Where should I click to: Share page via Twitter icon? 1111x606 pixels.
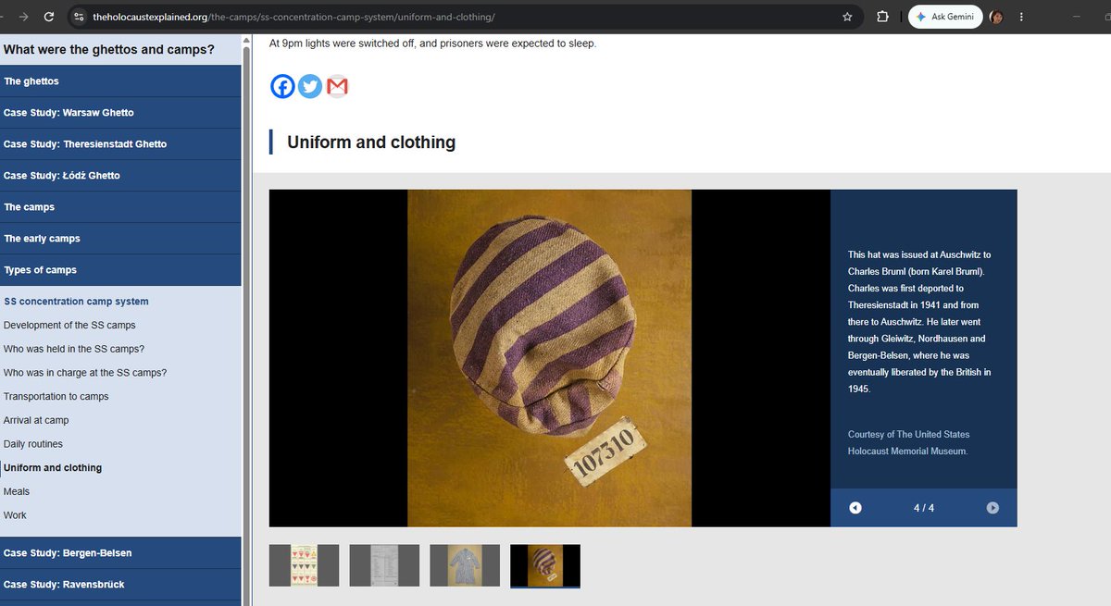pyautogui.click(x=310, y=86)
